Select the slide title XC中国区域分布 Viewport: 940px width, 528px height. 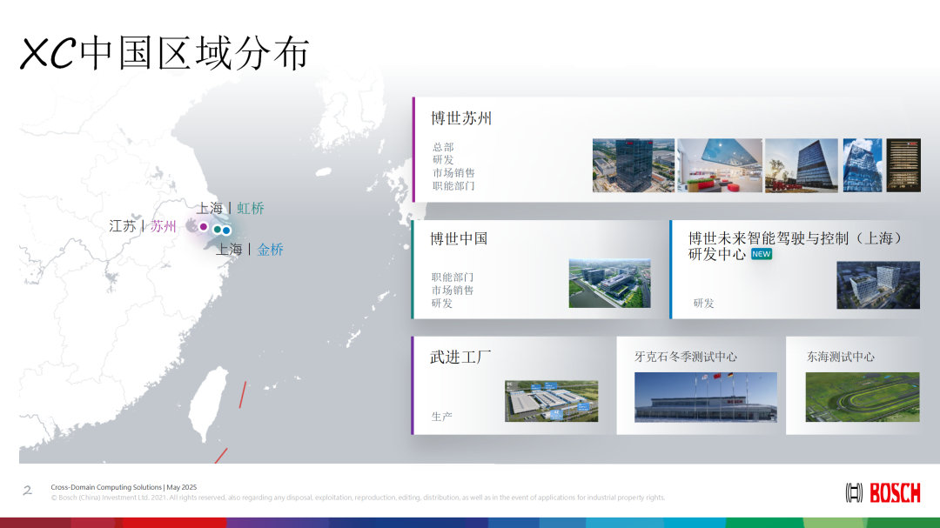point(164,53)
